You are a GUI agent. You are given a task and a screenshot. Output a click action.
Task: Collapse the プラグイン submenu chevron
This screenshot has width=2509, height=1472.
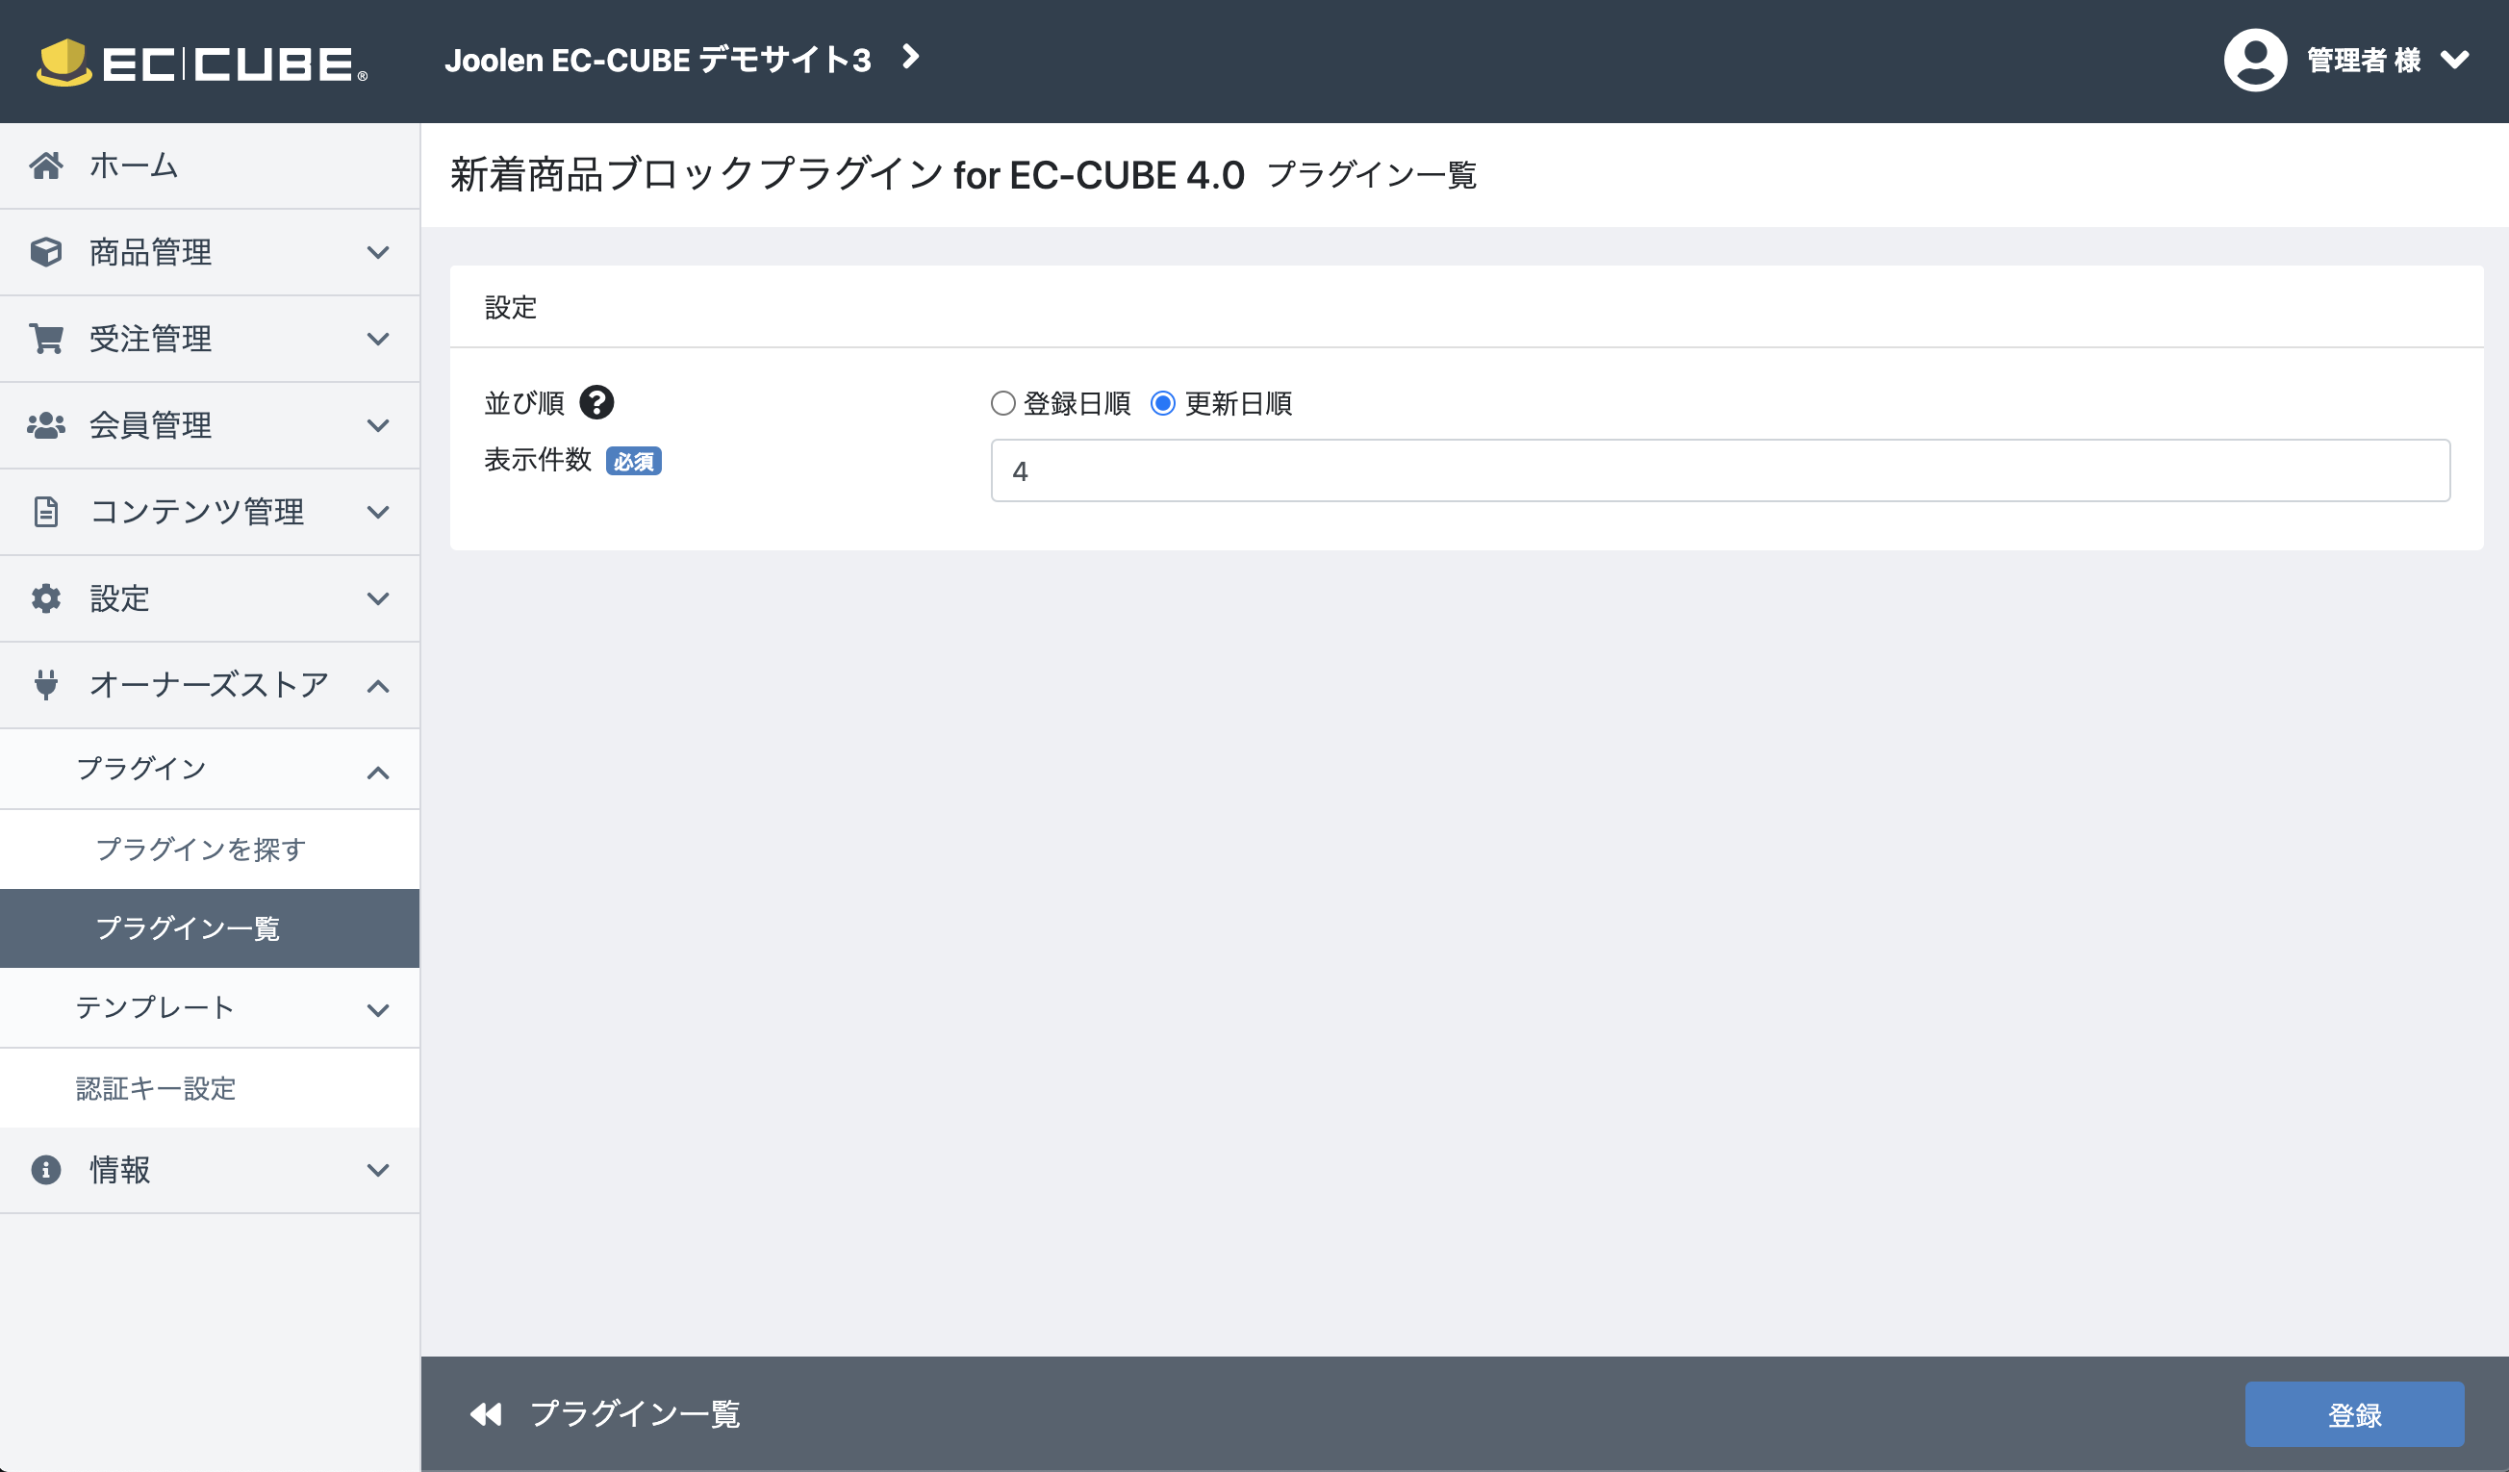click(378, 773)
